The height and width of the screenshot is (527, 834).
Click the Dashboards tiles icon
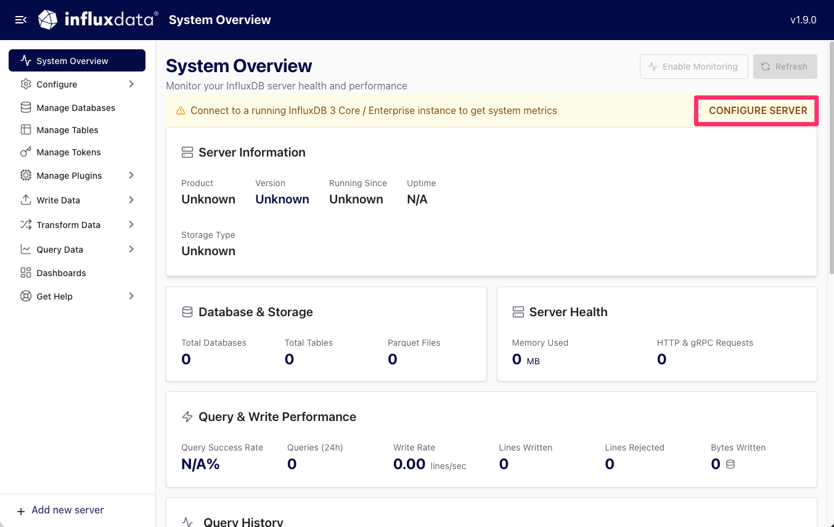(x=26, y=273)
